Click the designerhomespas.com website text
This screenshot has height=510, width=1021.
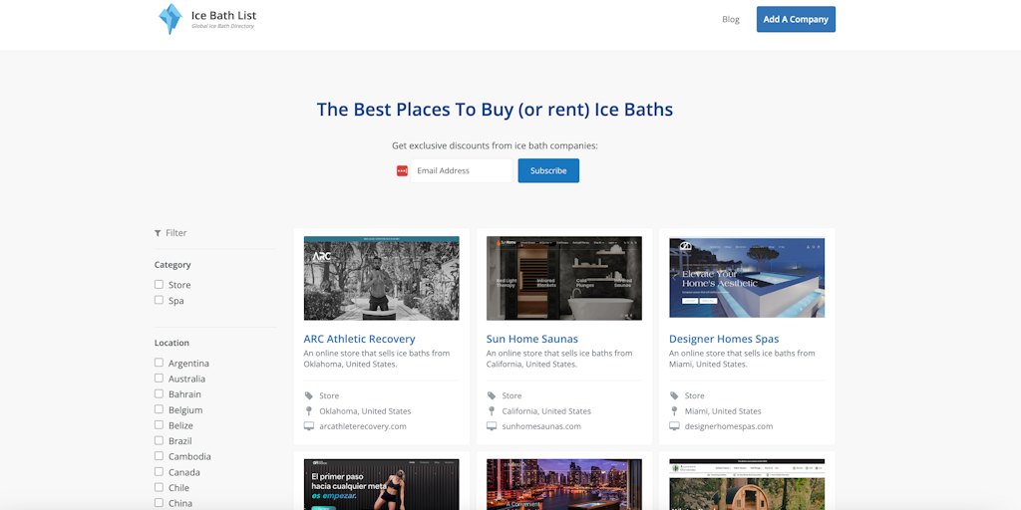[729, 426]
